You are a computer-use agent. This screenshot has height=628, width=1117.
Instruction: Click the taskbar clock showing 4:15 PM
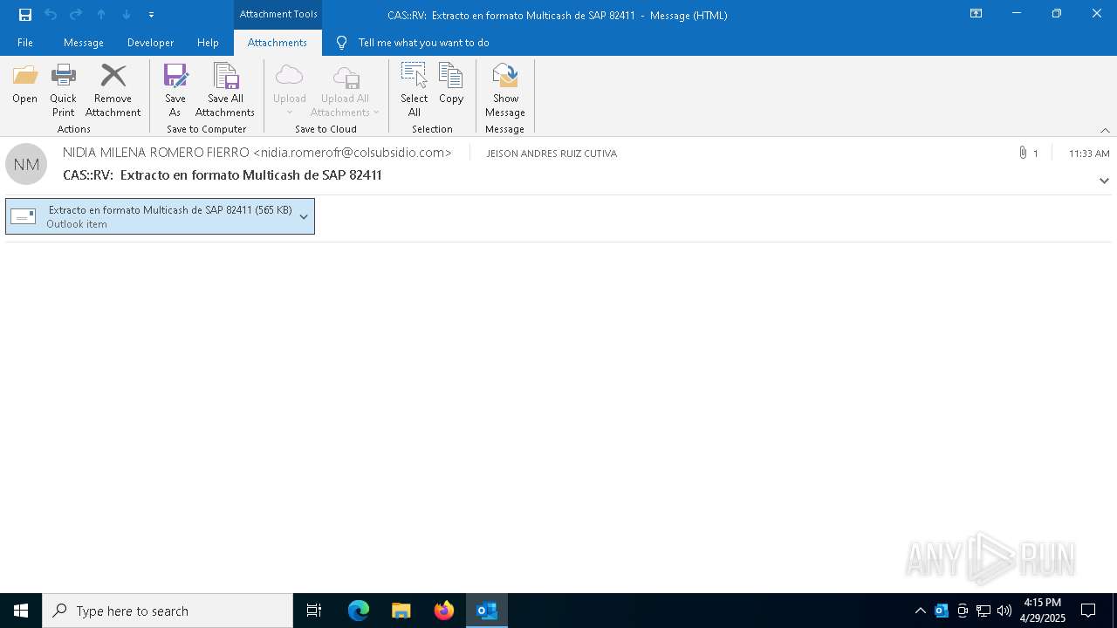[x=1043, y=611]
